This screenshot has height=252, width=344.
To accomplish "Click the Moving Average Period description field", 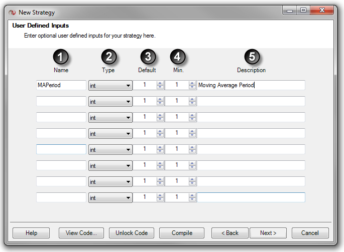I will coord(251,85).
